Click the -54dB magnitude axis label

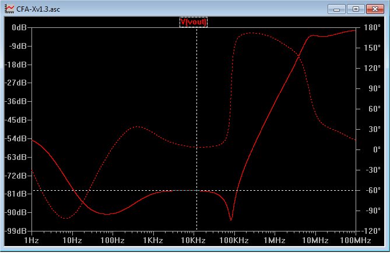pyautogui.click(x=15, y=138)
